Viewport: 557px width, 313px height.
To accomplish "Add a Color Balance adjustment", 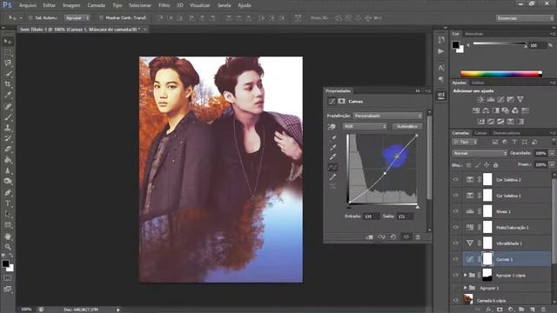I will tap(486, 110).
